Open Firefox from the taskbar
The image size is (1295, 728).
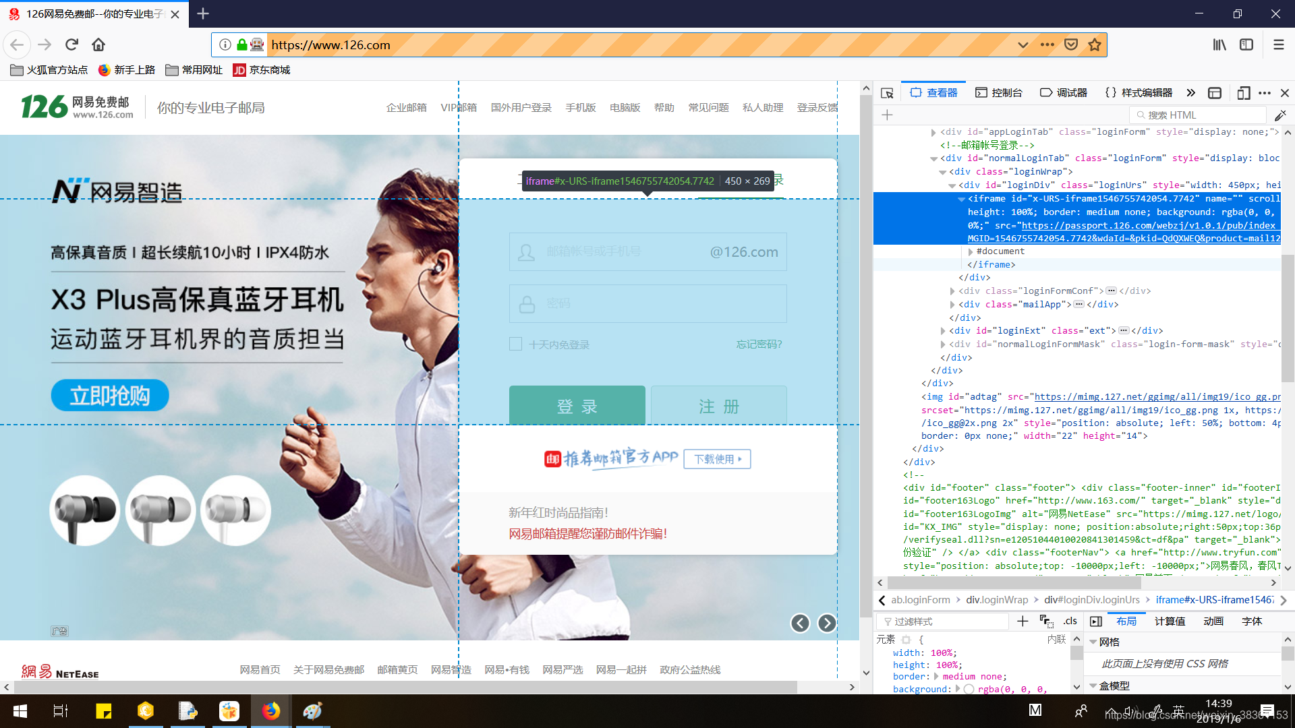271,710
